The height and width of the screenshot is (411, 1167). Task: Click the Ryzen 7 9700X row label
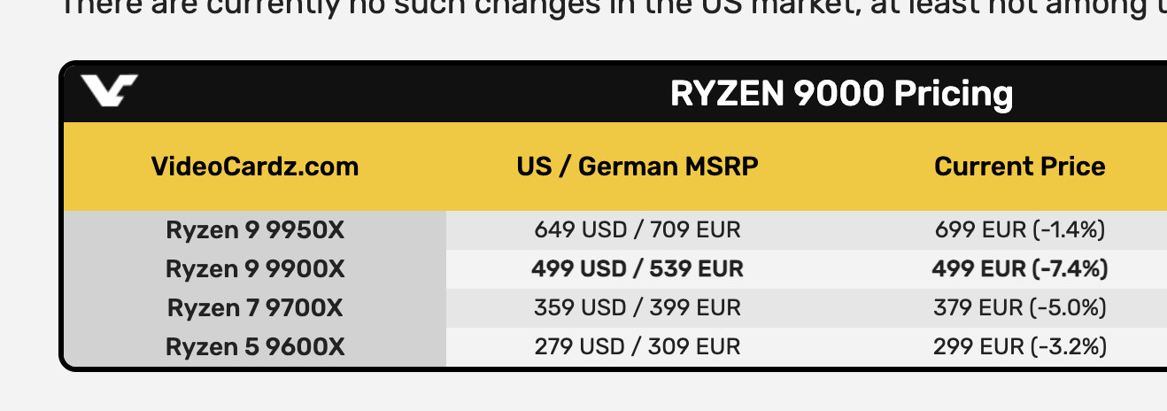click(x=255, y=308)
